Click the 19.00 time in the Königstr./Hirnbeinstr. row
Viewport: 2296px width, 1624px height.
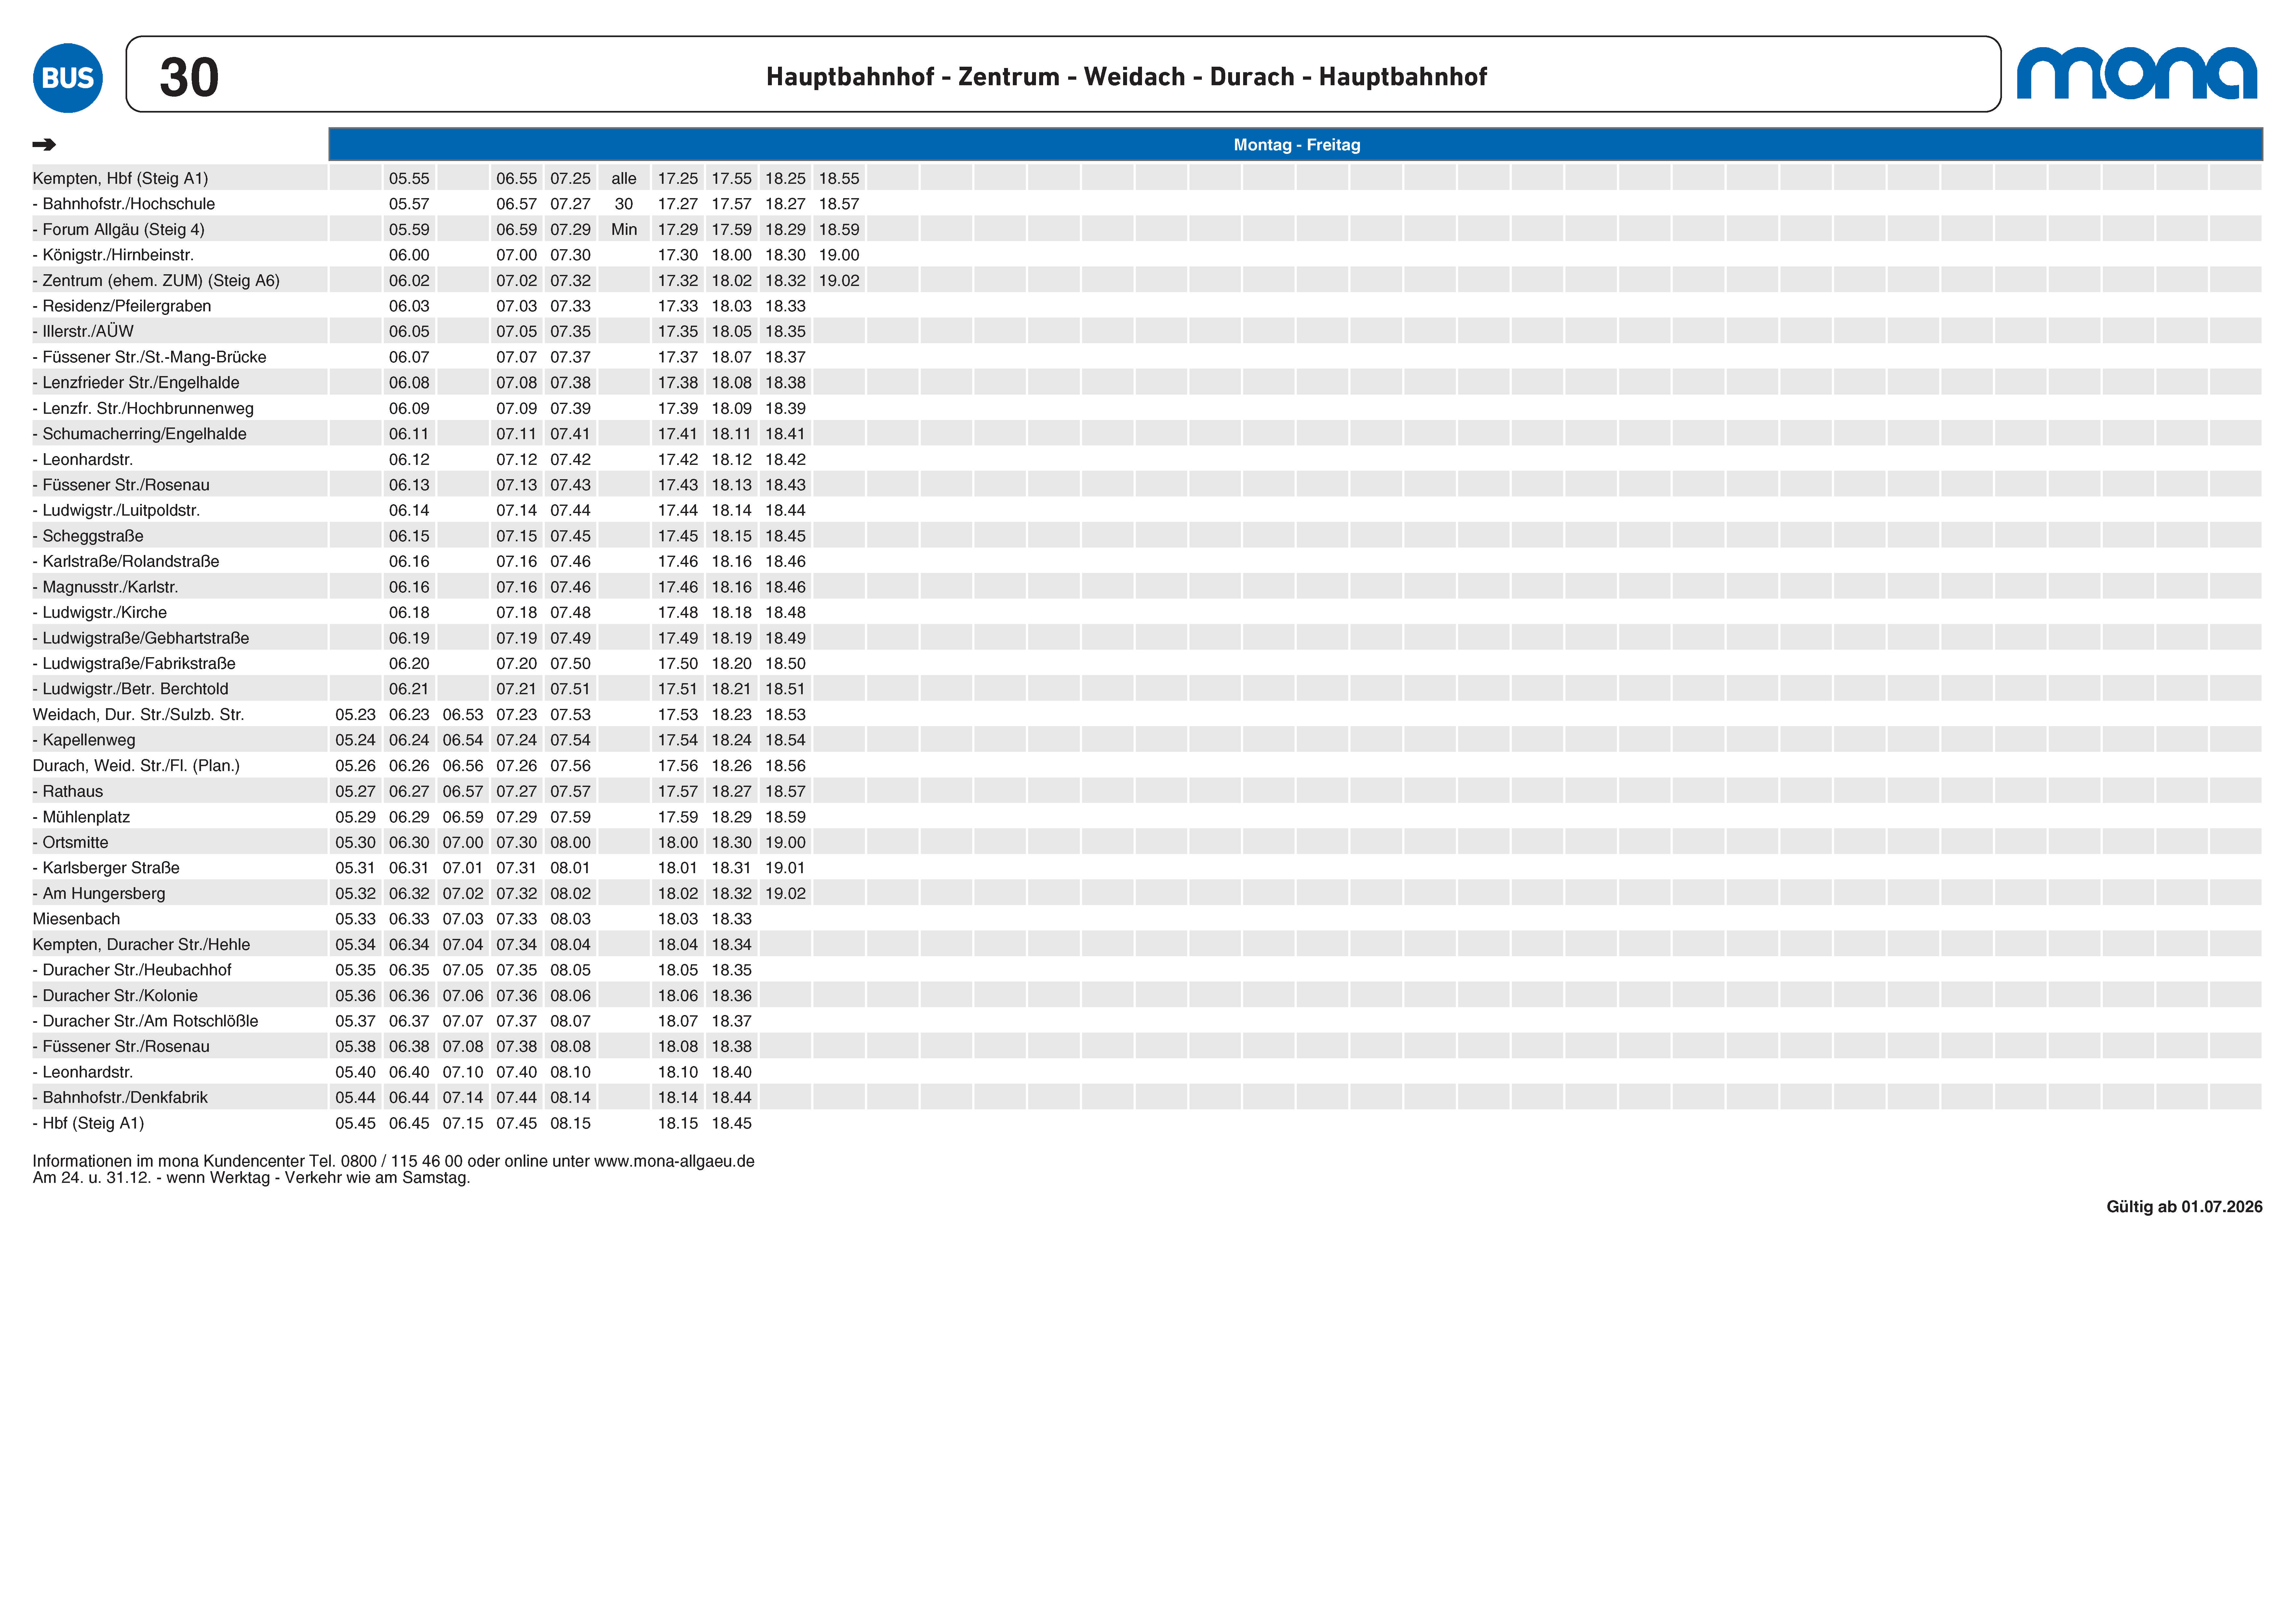tap(839, 255)
